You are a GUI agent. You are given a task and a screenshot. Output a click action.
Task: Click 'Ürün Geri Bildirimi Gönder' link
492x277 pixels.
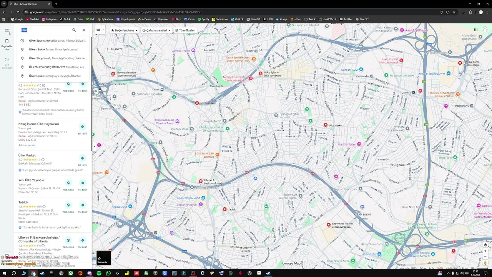457,268
